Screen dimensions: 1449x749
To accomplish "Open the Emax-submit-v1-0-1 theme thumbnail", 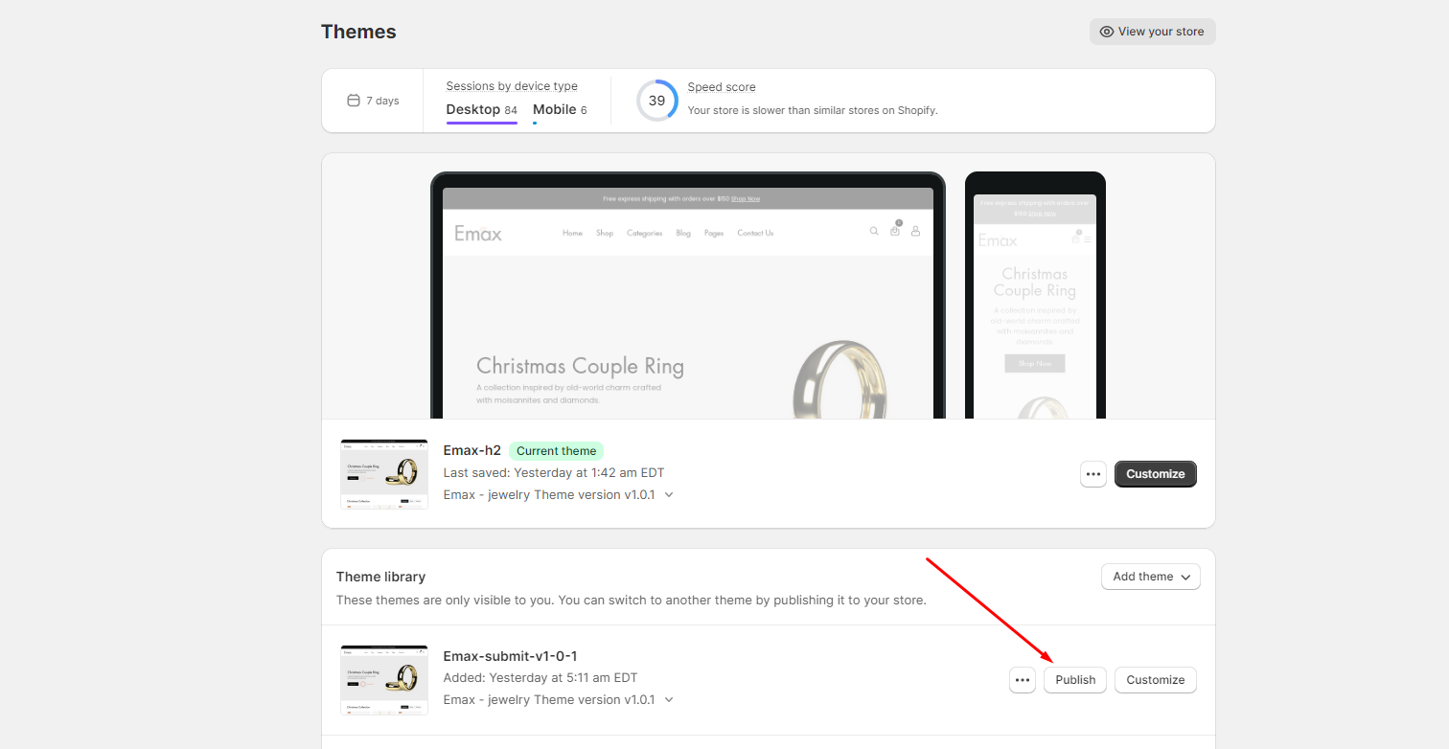I will coord(384,680).
